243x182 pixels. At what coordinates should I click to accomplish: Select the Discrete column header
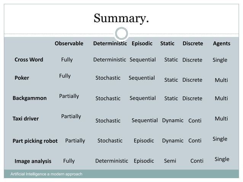click(x=193, y=43)
